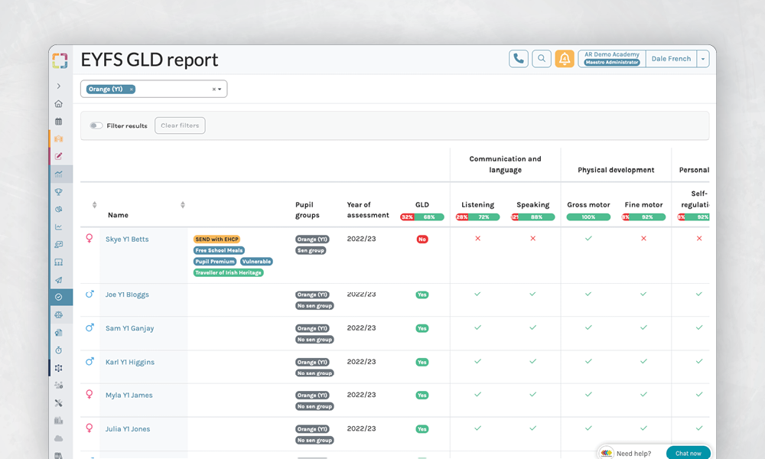The width and height of the screenshot is (765, 459).
Task: Click the GLD 32%/68% progress bar
Action: point(422,217)
